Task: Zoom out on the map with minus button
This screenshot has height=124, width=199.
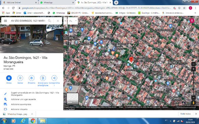Action: point(193,98)
